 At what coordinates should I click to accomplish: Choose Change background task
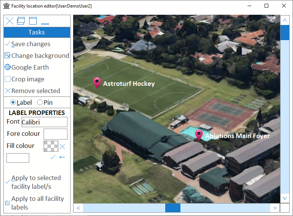click(x=40, y=56)
